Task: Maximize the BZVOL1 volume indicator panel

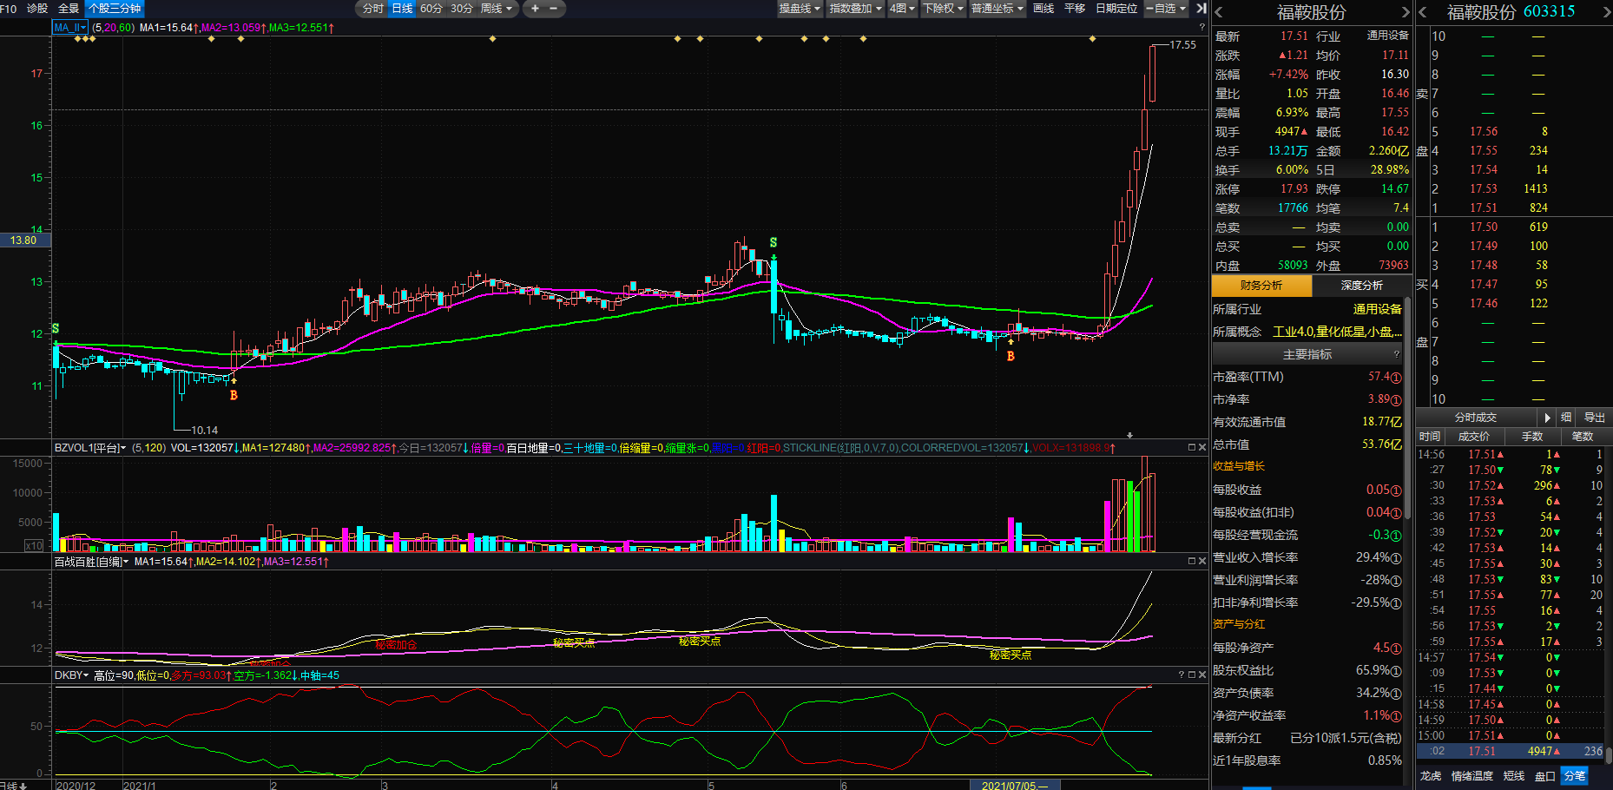Action: coord(1192,447)
